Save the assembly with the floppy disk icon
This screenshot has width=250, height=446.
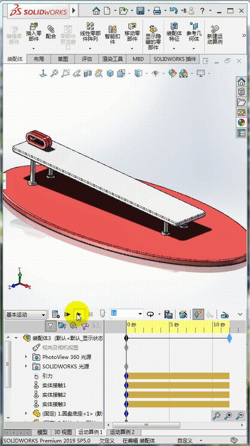tap(140, 11)
